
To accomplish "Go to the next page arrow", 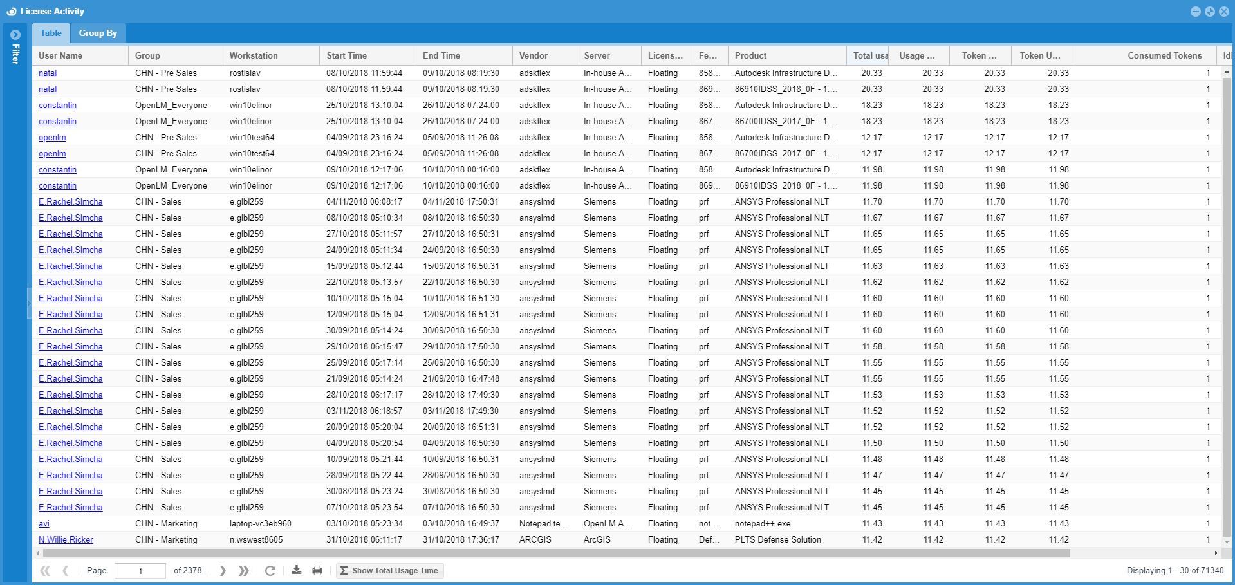I will (223, 571).
